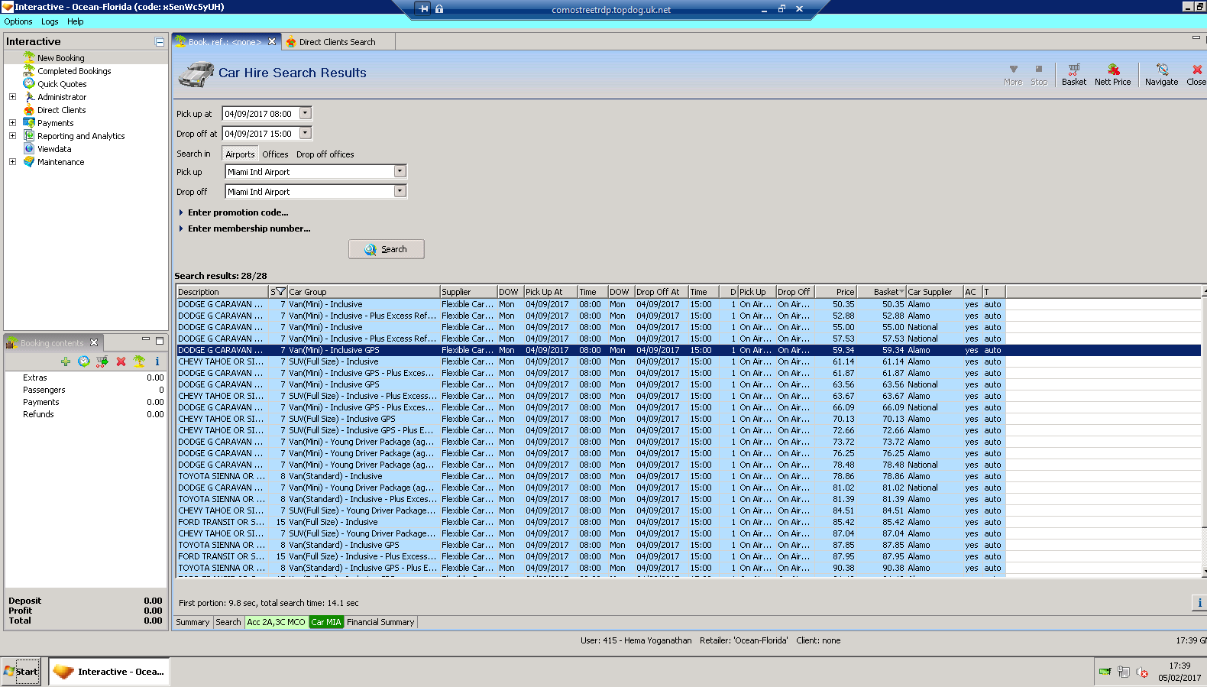
Task: Click the Basket toolbar icon
Action: 1073,74
